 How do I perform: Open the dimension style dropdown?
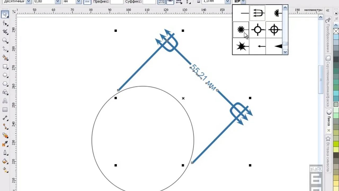coord(29,2)
